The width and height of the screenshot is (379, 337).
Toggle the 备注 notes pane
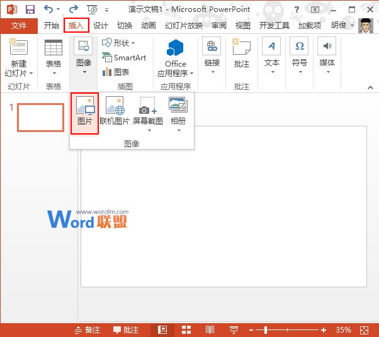pos(88,329)
